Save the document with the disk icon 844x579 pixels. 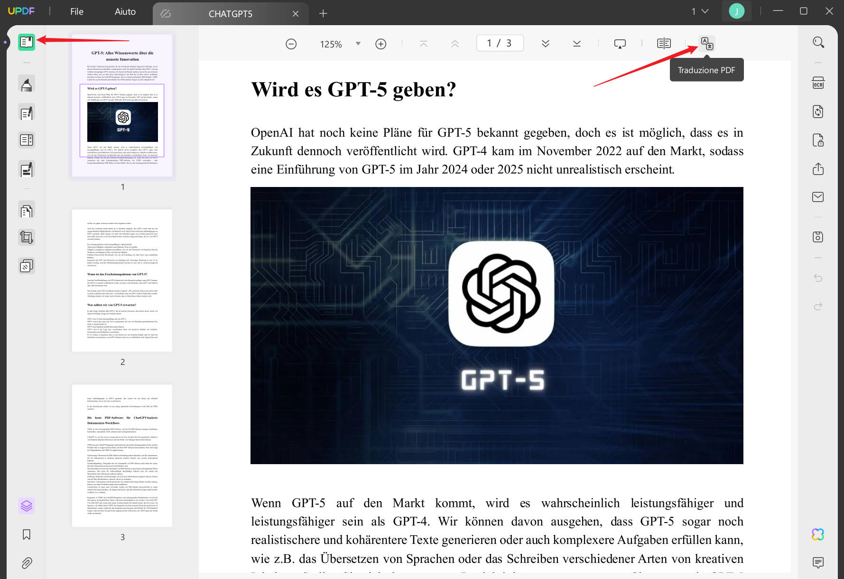click(818, 237)
